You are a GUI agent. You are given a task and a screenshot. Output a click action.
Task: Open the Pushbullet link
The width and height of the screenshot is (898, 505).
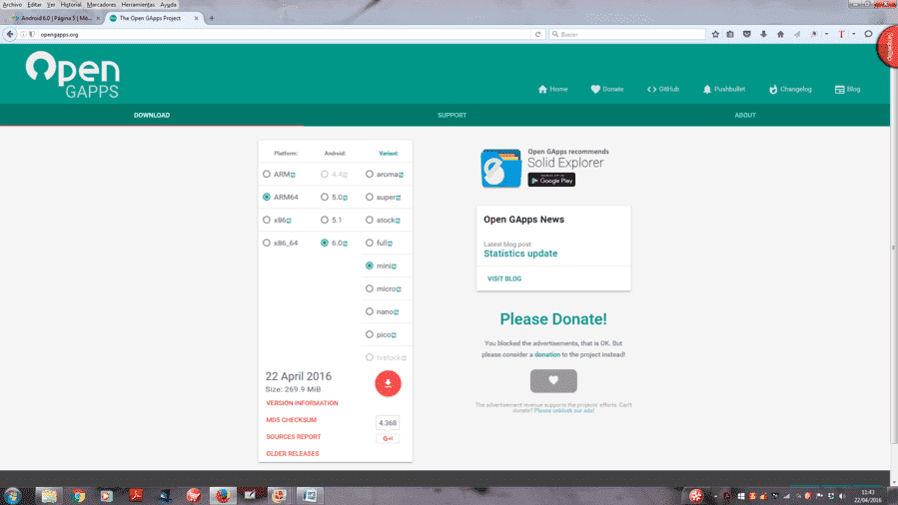pyautogui.click(x=724, y=89)
